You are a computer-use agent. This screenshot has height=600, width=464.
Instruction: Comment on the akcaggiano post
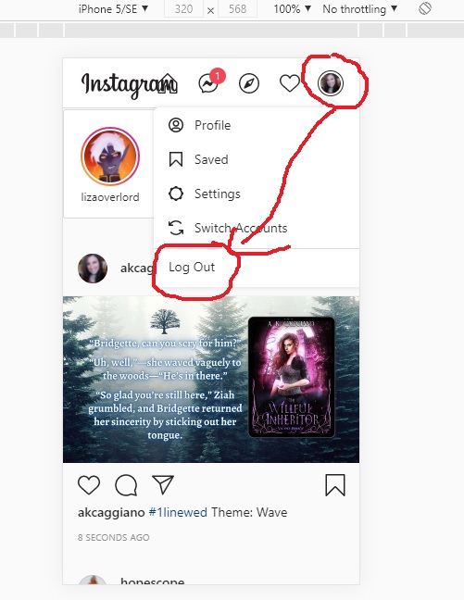point(126,485)
